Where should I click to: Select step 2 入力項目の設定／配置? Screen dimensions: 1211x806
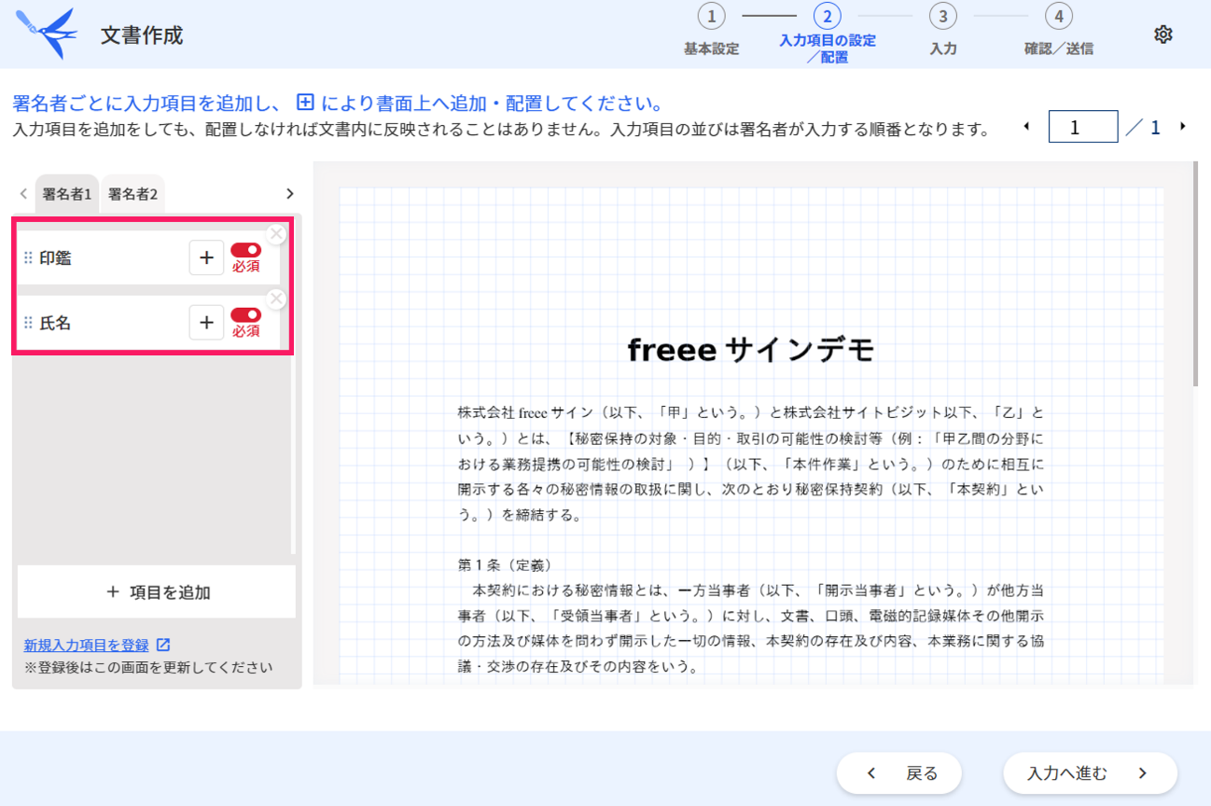coord(827,34)
